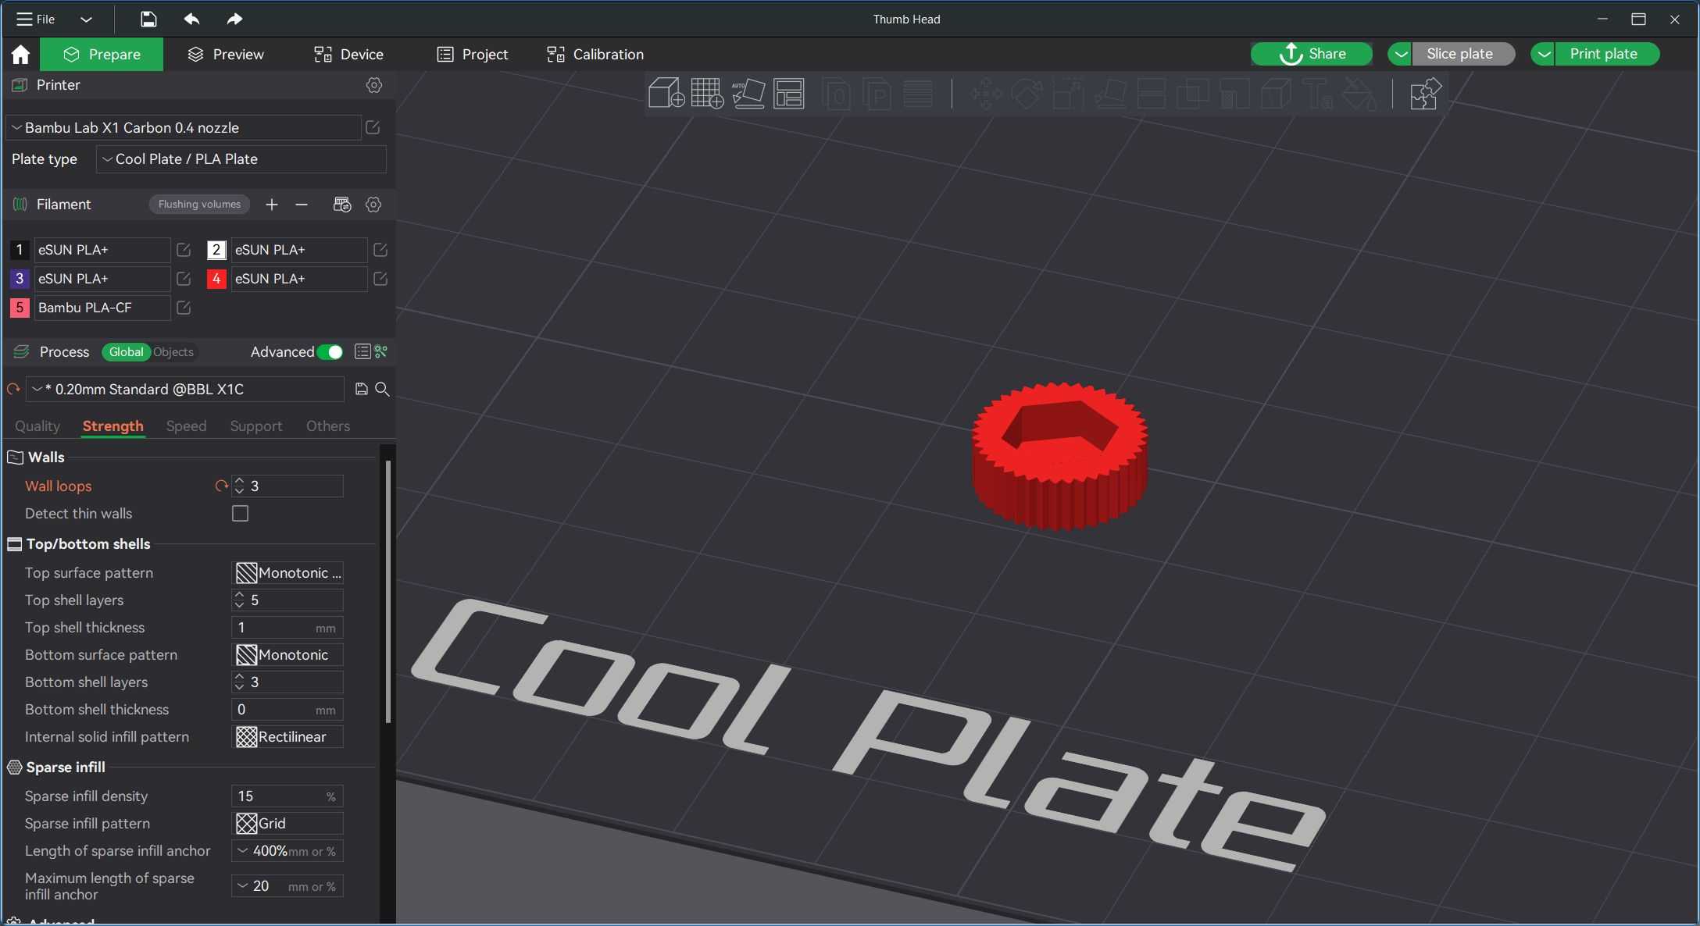Edit the Bambu PLA-CF filament preset
The image size is (1700, 926).
(x=184, y=308)
